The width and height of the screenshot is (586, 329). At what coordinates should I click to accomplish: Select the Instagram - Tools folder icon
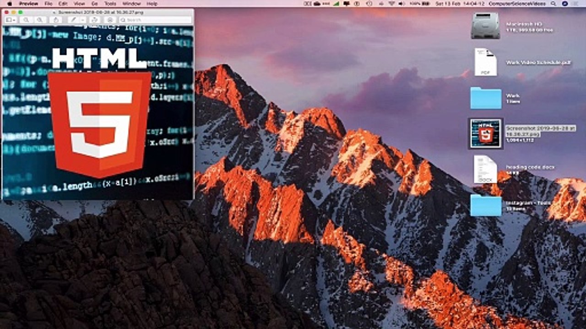(x=486, y=205)
